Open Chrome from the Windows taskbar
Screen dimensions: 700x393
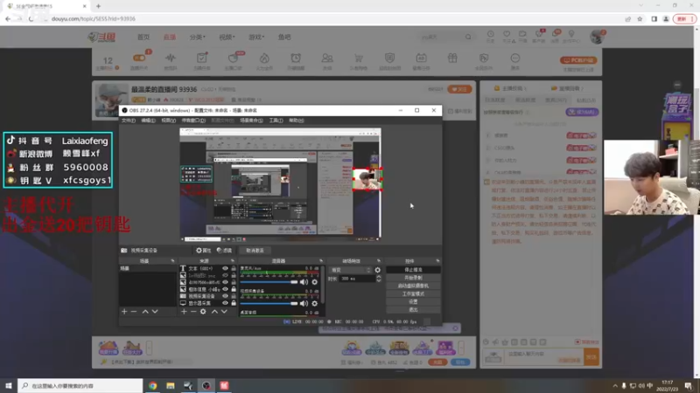click(x=152, y=386)
